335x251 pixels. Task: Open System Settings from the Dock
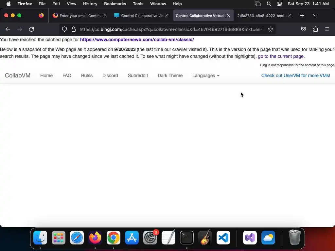coord(150,238)
